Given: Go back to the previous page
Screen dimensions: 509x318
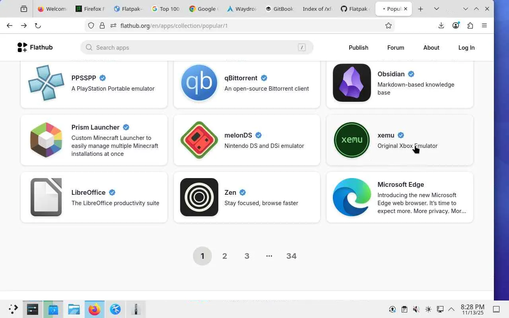Looking at the screenshot, I should 10,25.
